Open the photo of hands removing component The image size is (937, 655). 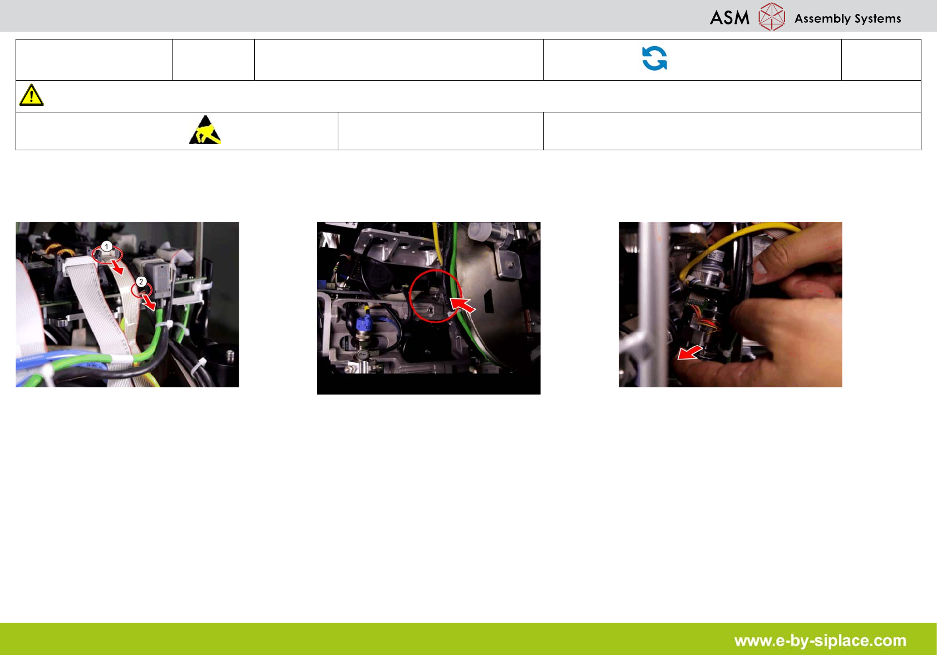(x=731, y=304)
